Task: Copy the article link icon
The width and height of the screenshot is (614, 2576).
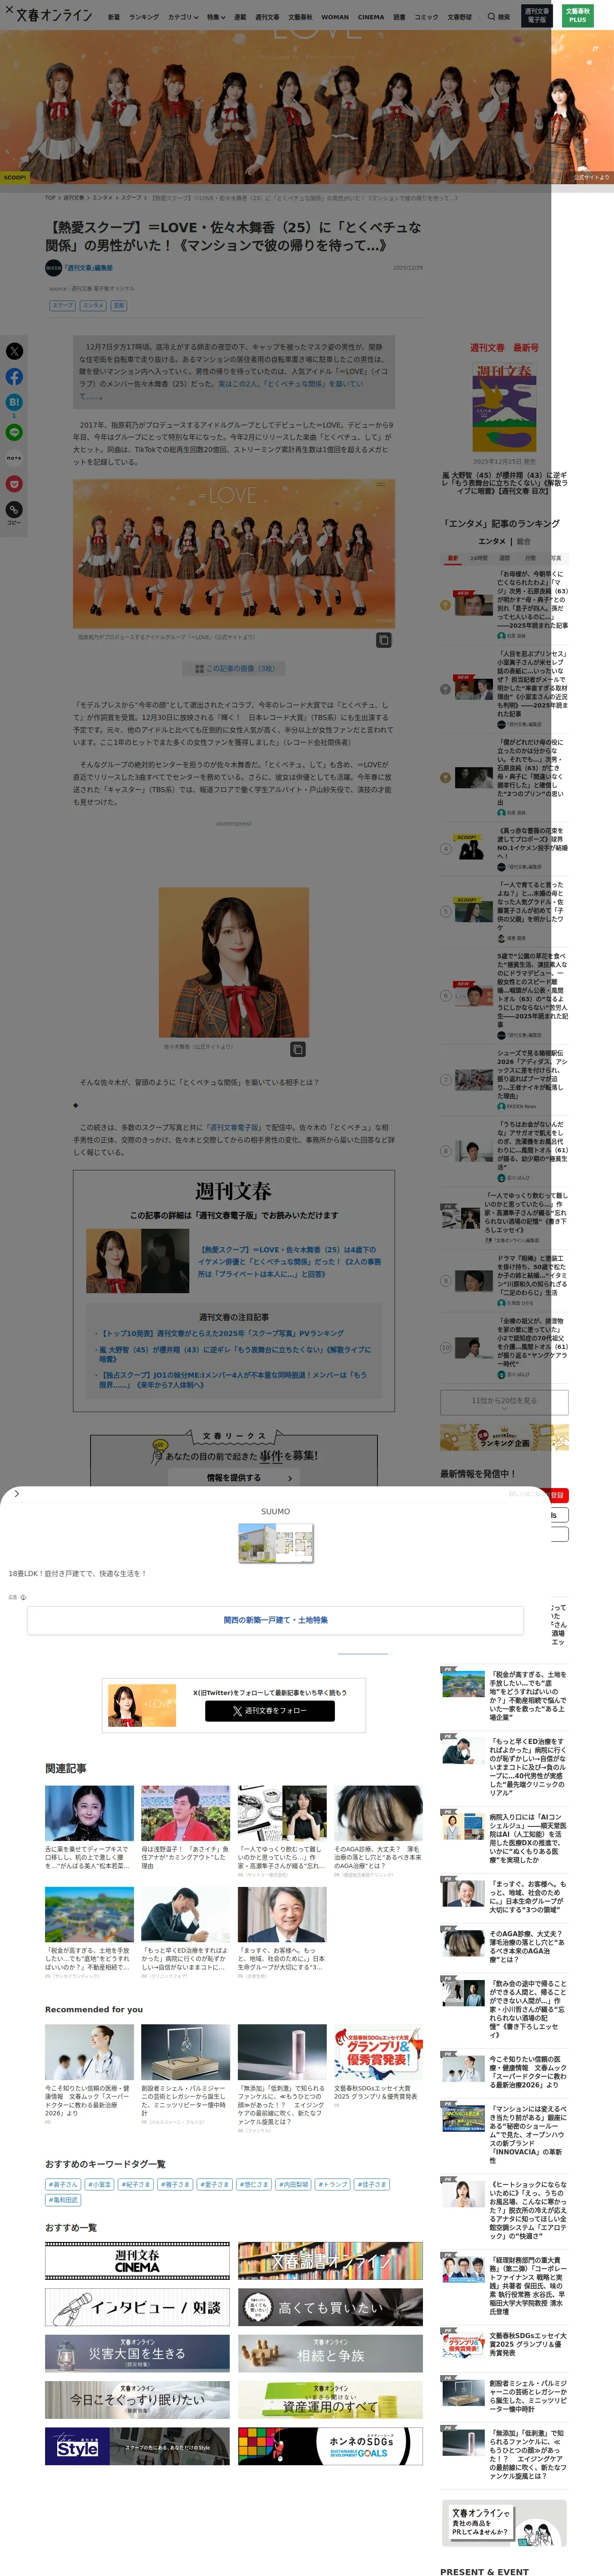Action: point(14,510)
